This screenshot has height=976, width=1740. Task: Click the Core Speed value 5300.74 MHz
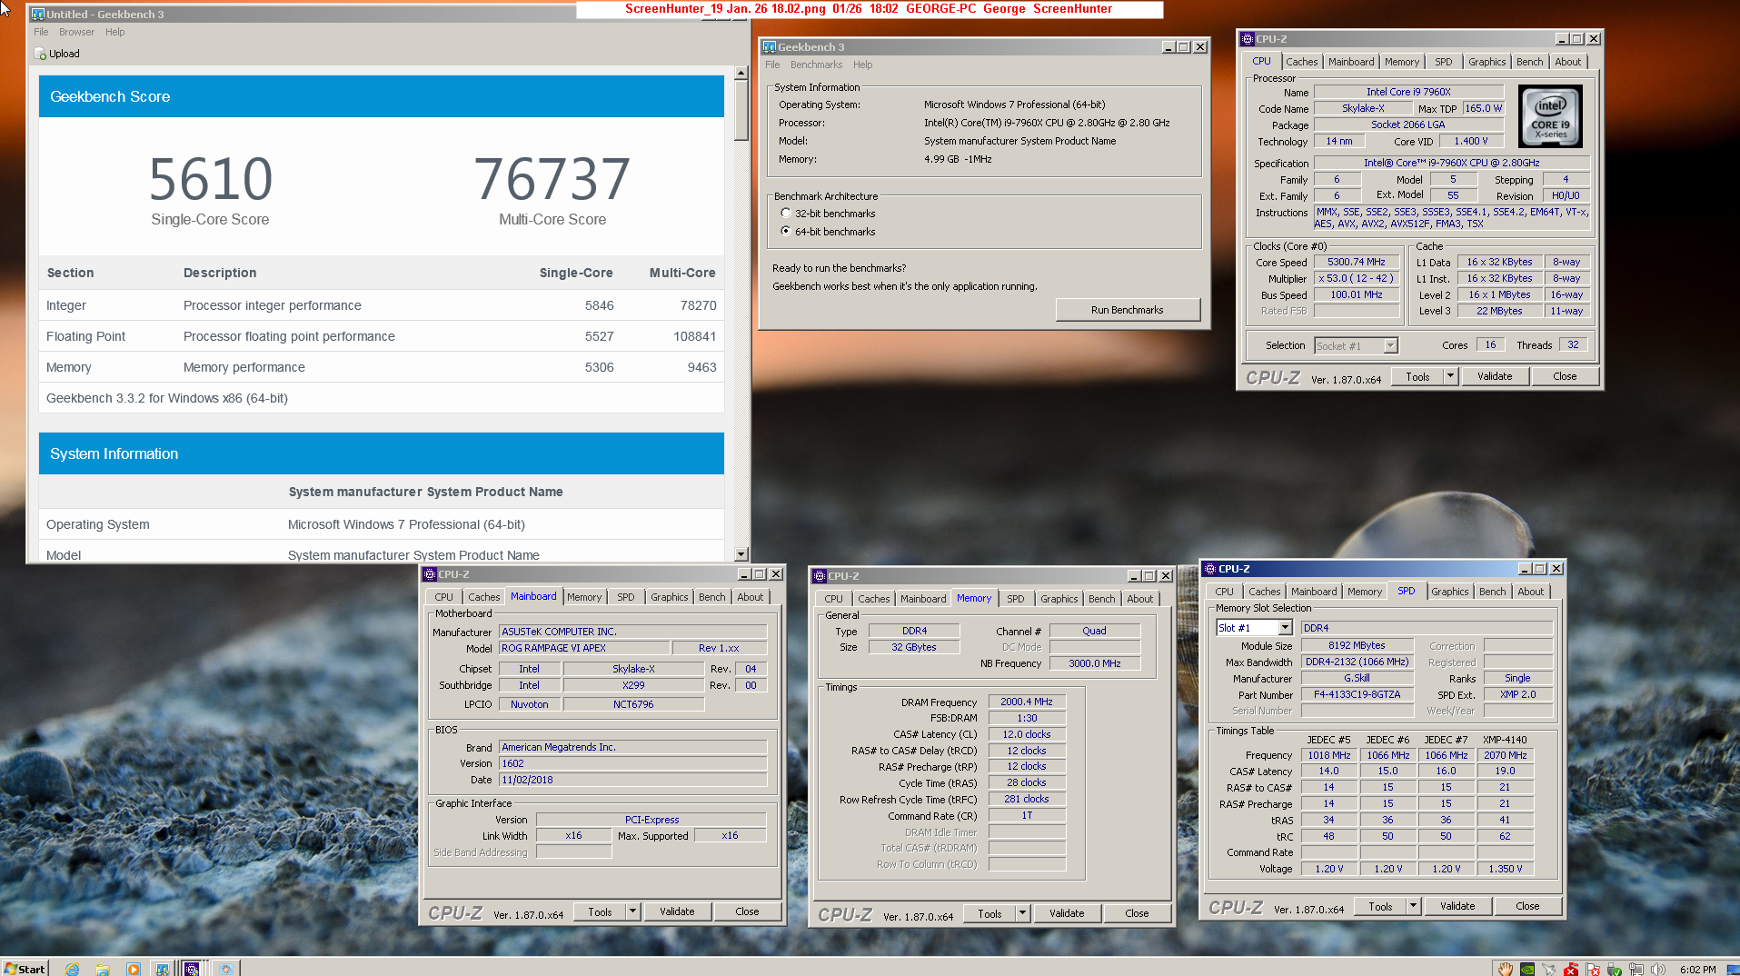1356,262
